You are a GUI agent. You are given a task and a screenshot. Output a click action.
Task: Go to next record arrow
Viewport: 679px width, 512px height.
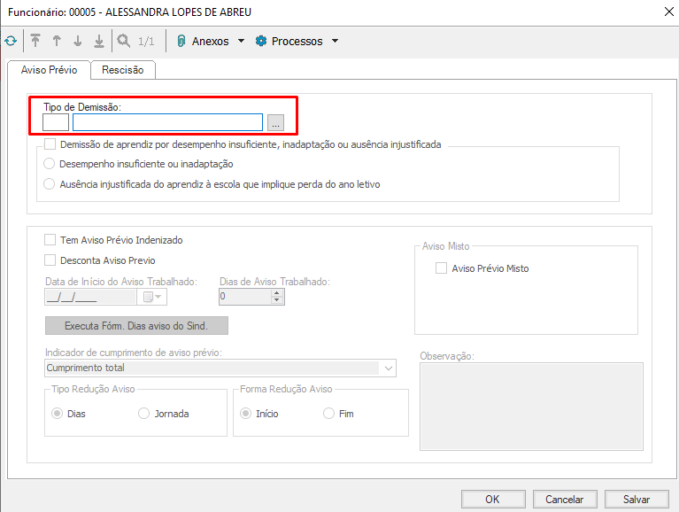pyautogui.click(x=78, y=41)
